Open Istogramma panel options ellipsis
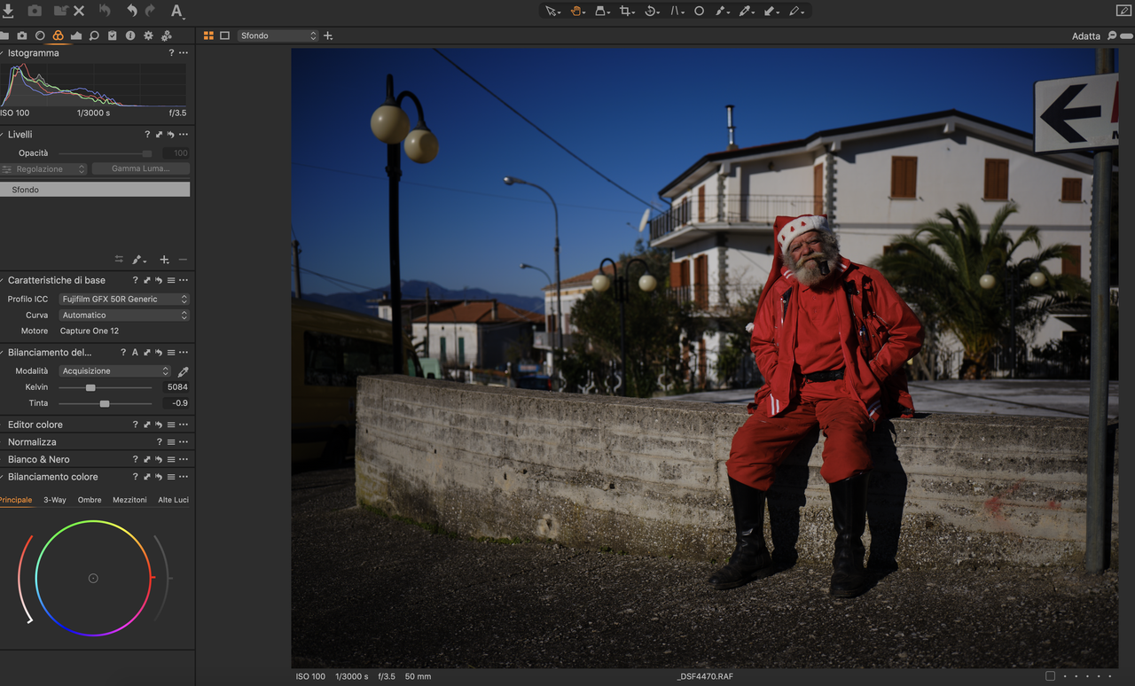 [x=184, y=53]
